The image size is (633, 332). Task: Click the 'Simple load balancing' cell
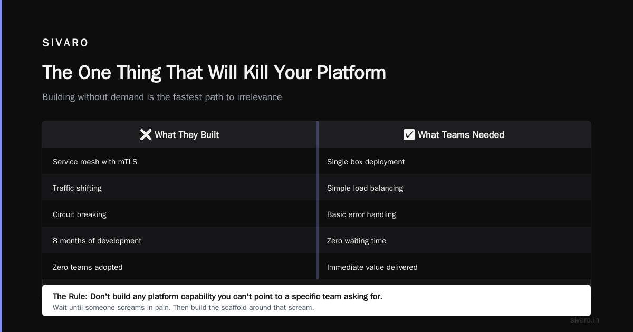point(455,187)
